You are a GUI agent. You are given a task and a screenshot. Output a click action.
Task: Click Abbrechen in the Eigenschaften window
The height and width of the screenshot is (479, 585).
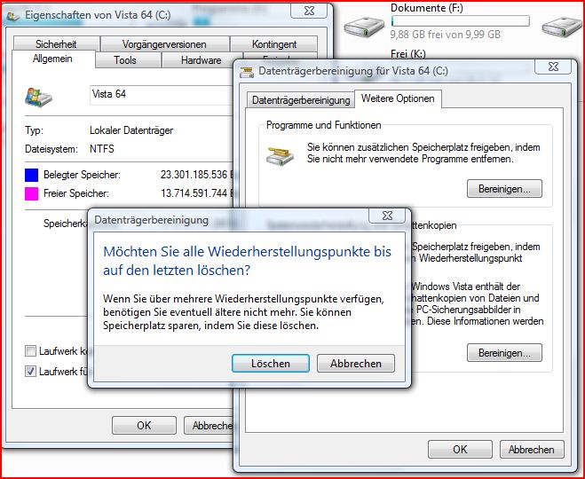(x=209, y=425)
